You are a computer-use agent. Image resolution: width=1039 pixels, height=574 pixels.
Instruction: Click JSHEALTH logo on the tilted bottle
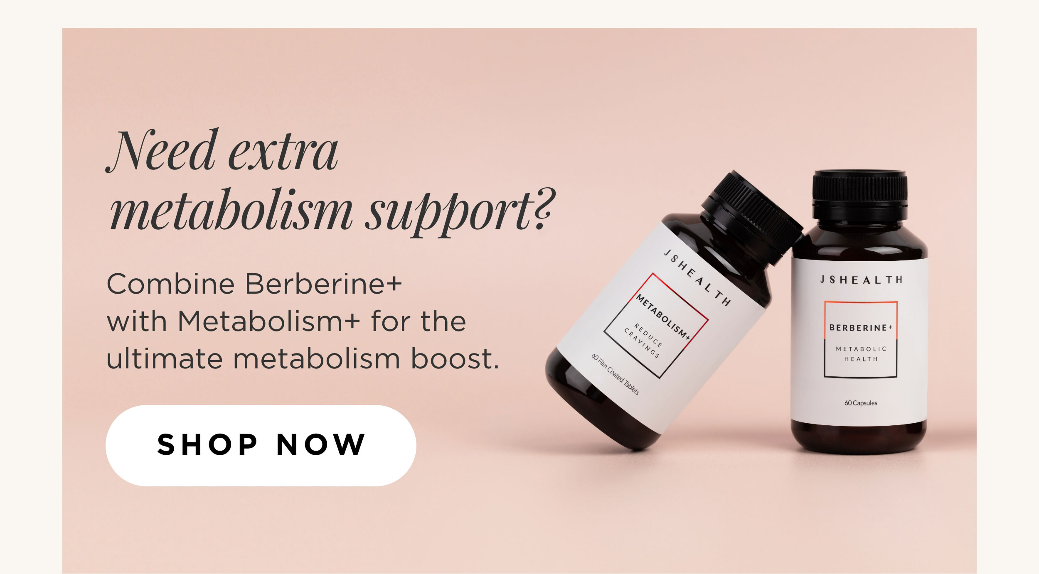(697, 277)
